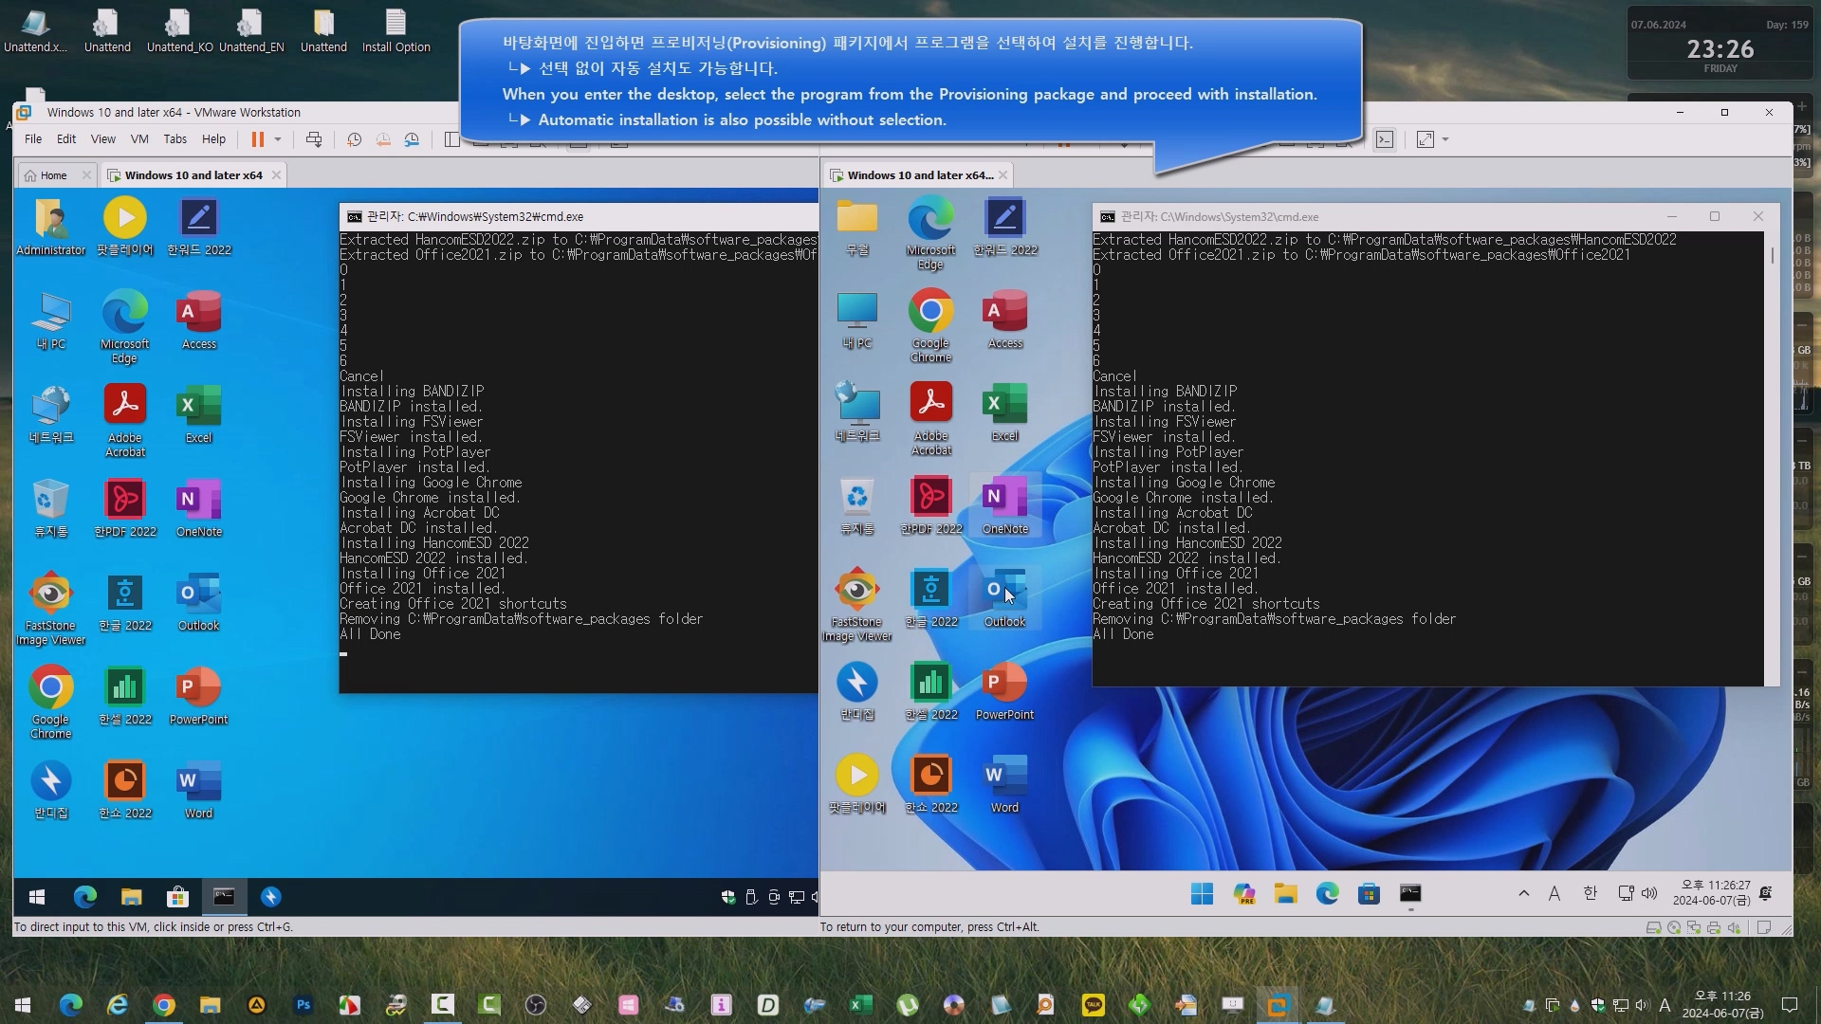The height and width of the screenshot is (1024, 1821).
Task: Open the VMware console view icon
Action: point(1385,139)
